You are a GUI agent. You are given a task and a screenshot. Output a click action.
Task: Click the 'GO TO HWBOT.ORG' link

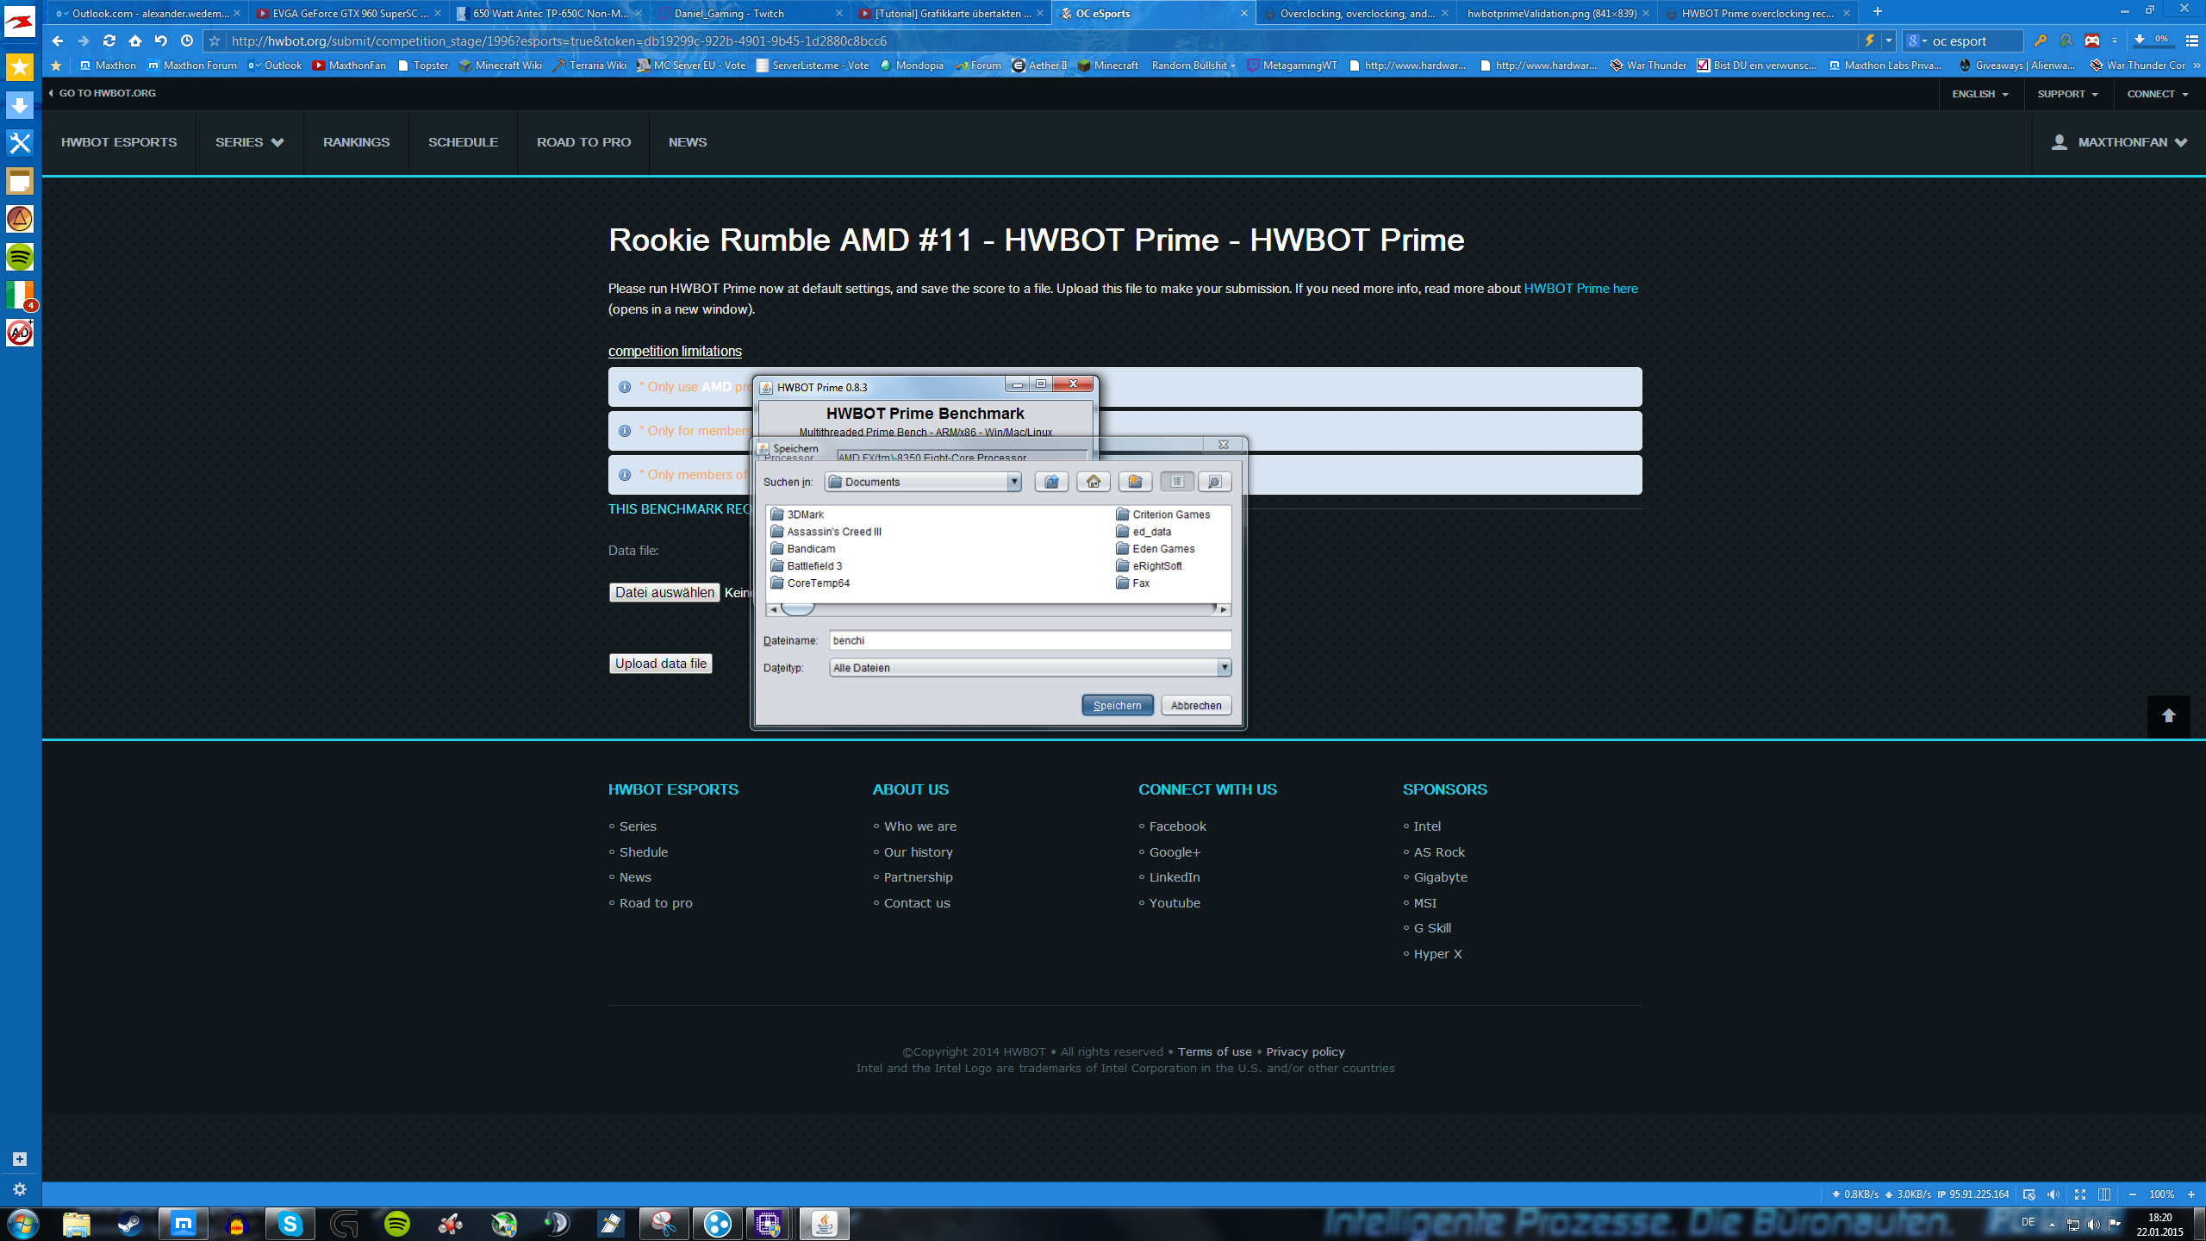coord(103,93)
